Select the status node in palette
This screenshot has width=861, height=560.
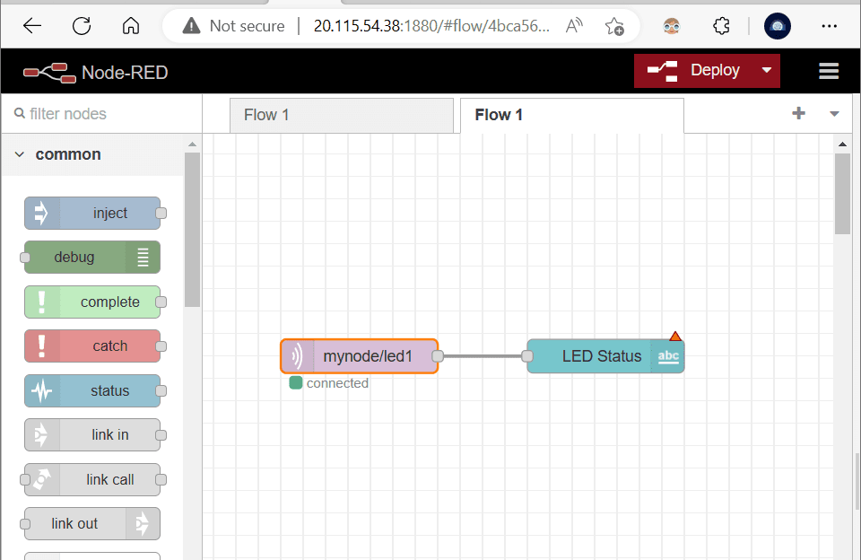pyautogui.click(x=92, y=390)
